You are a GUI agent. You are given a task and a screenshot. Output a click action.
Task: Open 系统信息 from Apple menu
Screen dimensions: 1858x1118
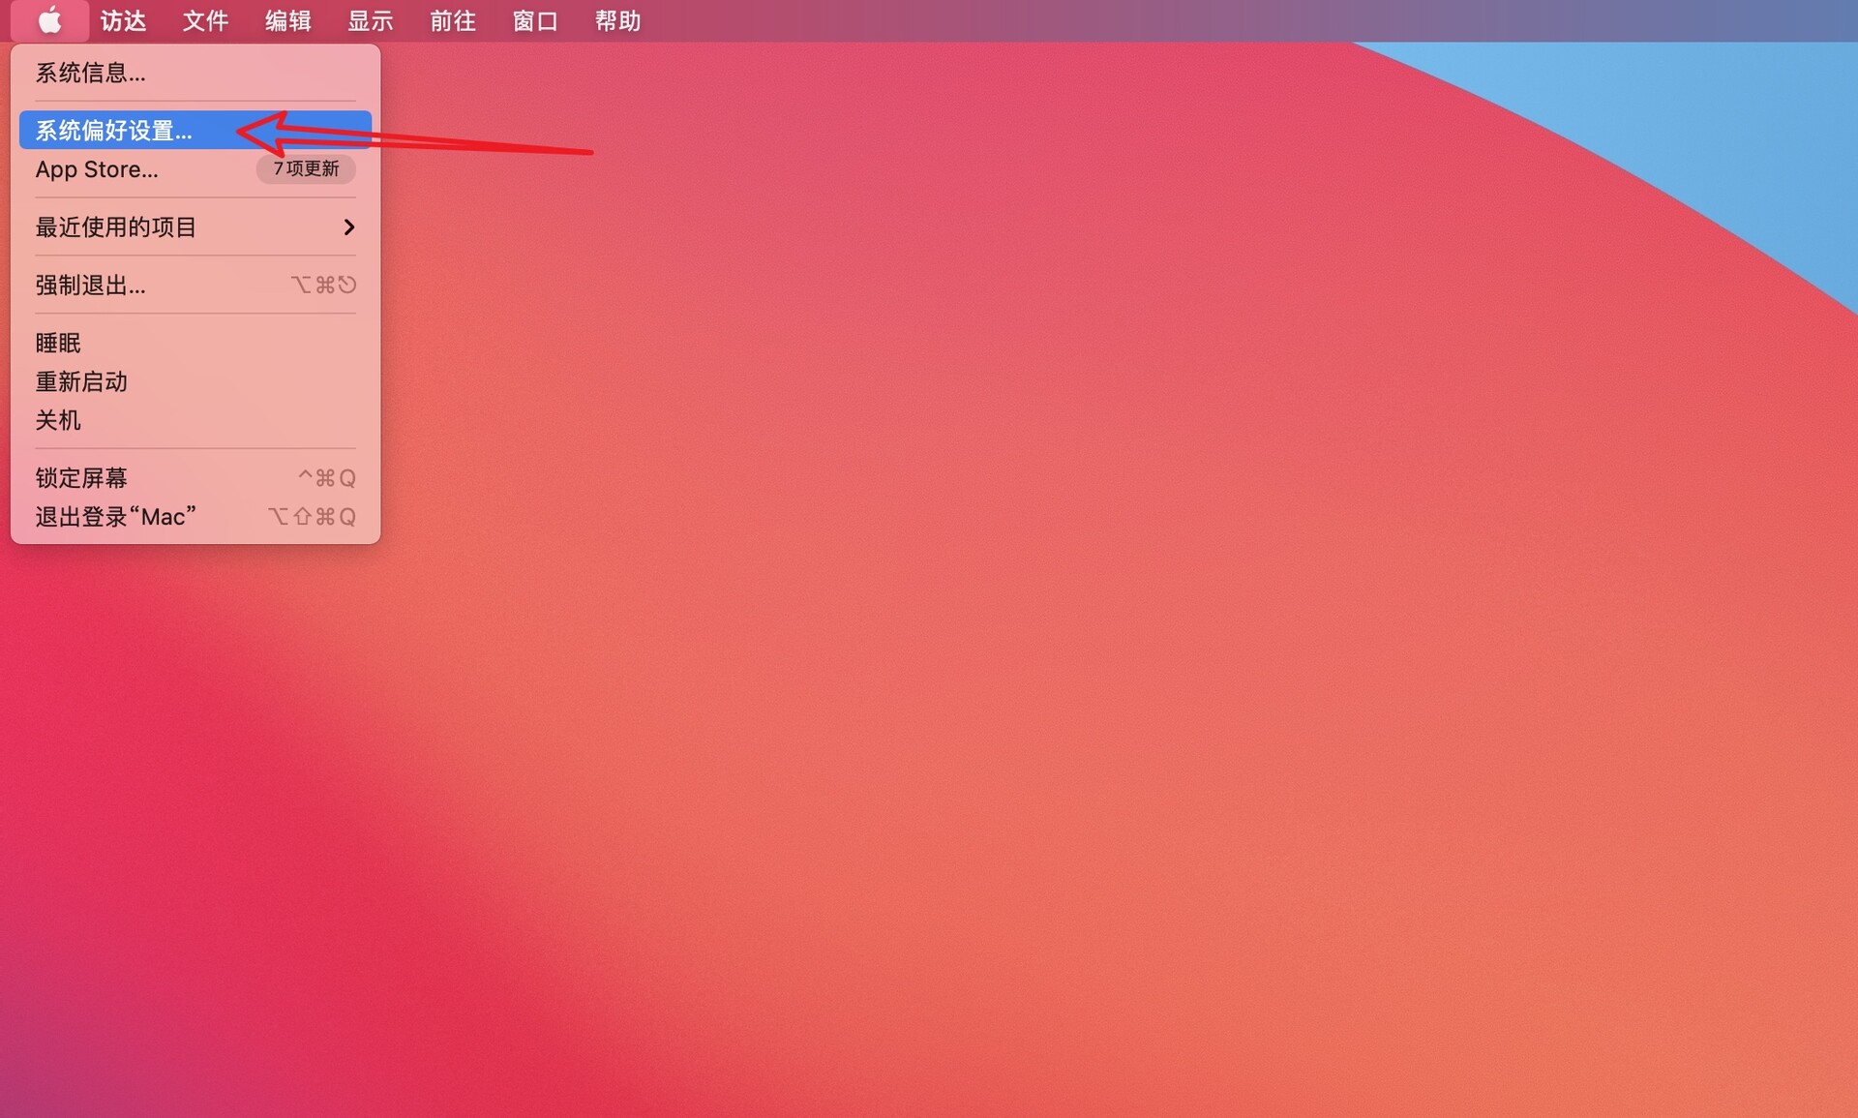[90, 73]
